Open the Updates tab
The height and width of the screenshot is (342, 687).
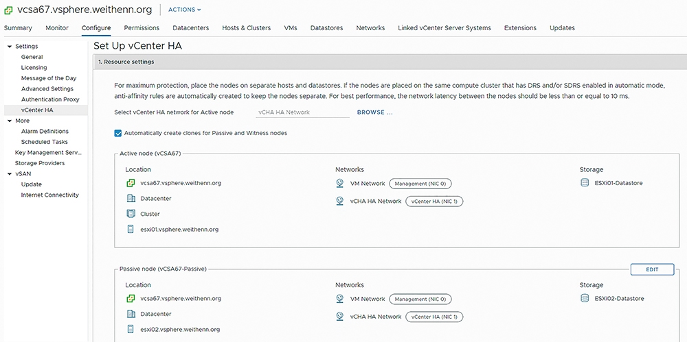562,28
